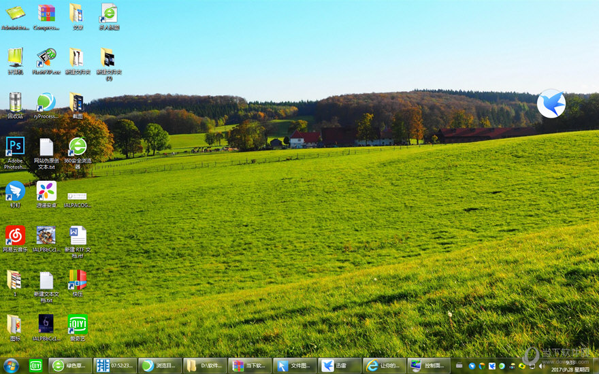
Task: Open the DingTalk (钉钉) desktop icon
Action: (x=15, y=191)
